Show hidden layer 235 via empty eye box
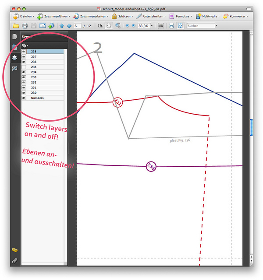The height and width of the screenshot is (280, 263). (x=24, y=67)
